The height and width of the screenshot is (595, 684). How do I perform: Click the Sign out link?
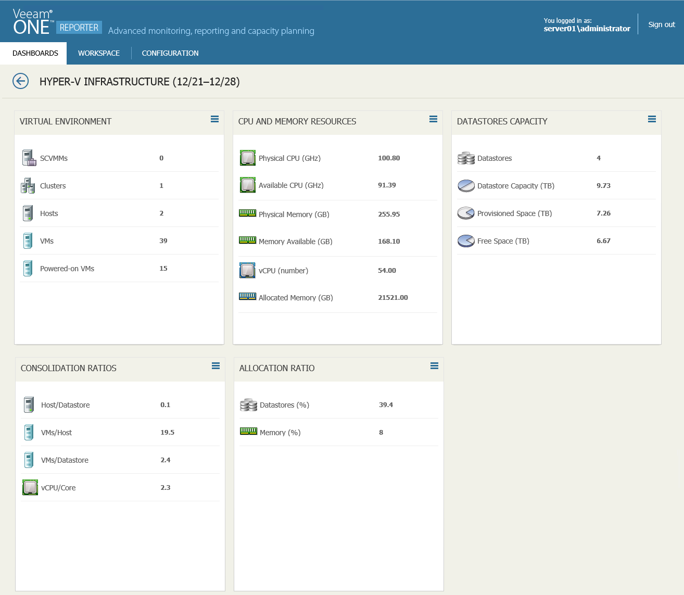click(x=662, y=24)
